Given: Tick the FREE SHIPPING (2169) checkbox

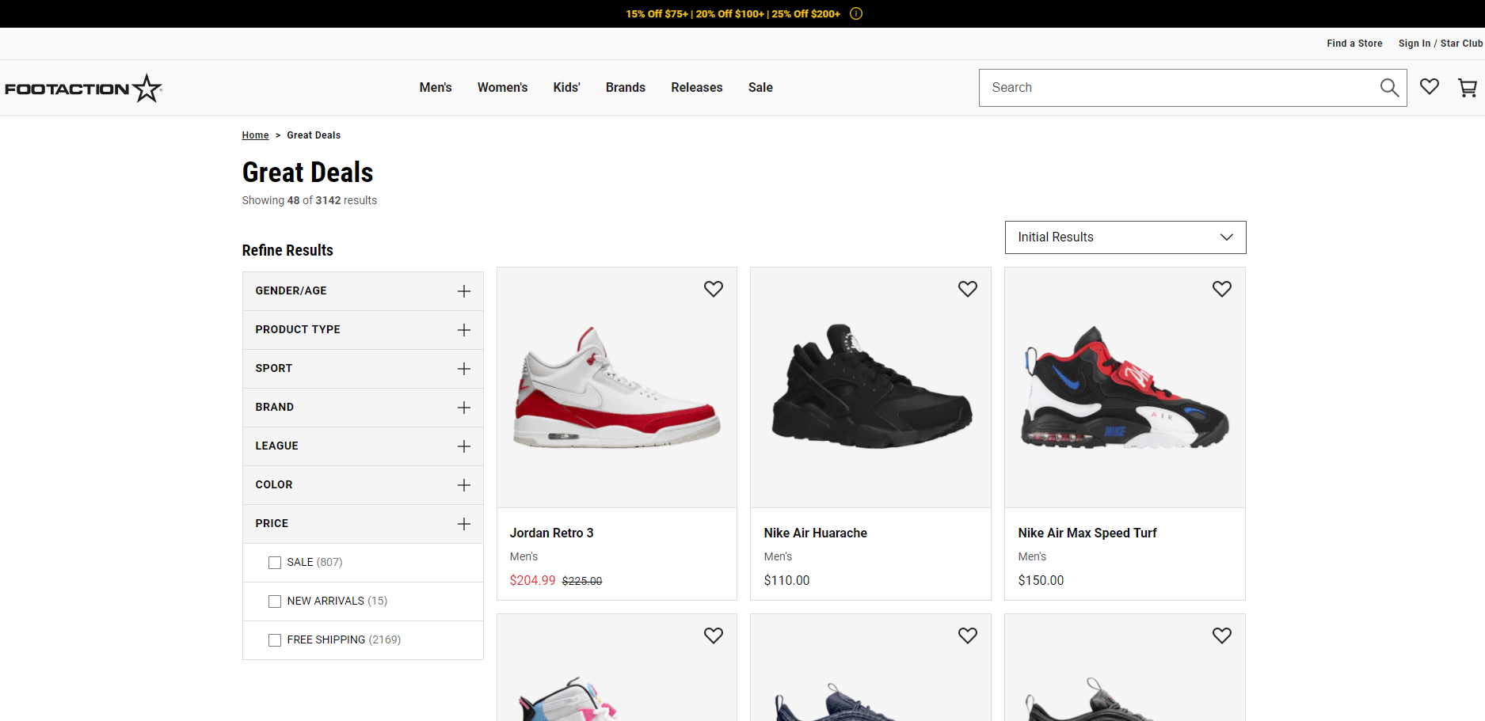Looking at the screenshot, I should pos(275,640).
